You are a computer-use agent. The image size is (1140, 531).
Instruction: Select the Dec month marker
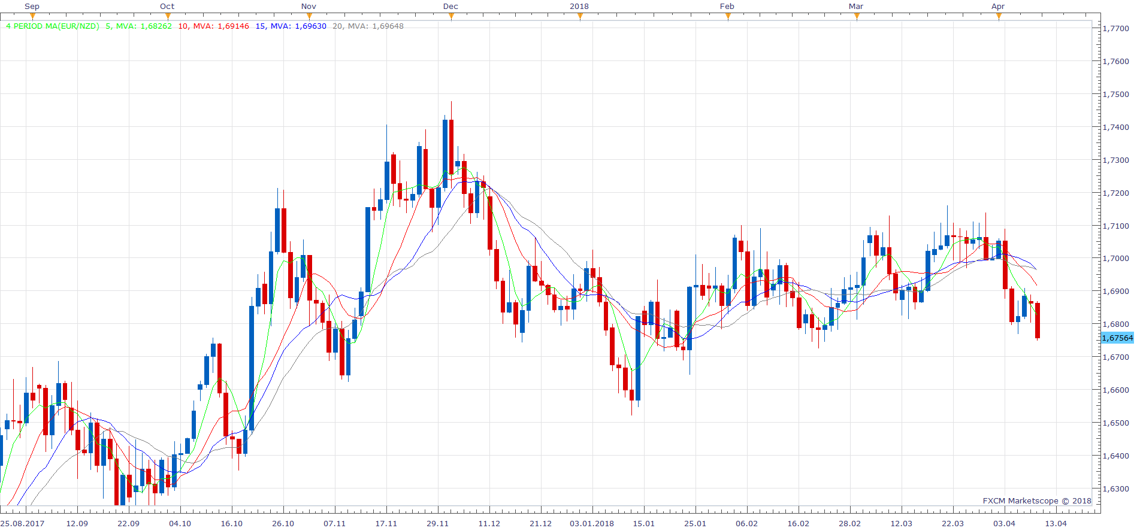[x=450, y=7]
